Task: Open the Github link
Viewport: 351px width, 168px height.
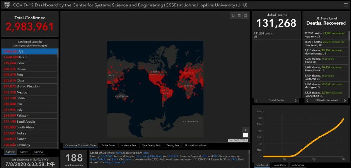Action: coord(102,159)
